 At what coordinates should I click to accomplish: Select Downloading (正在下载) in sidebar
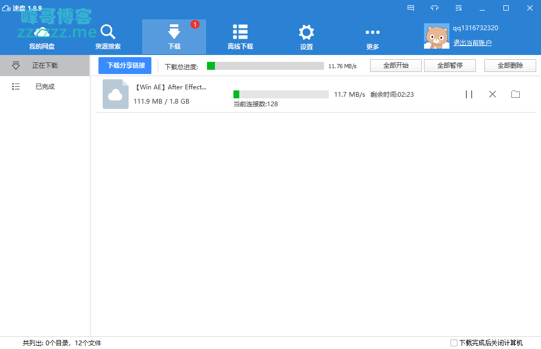(44, 66)
